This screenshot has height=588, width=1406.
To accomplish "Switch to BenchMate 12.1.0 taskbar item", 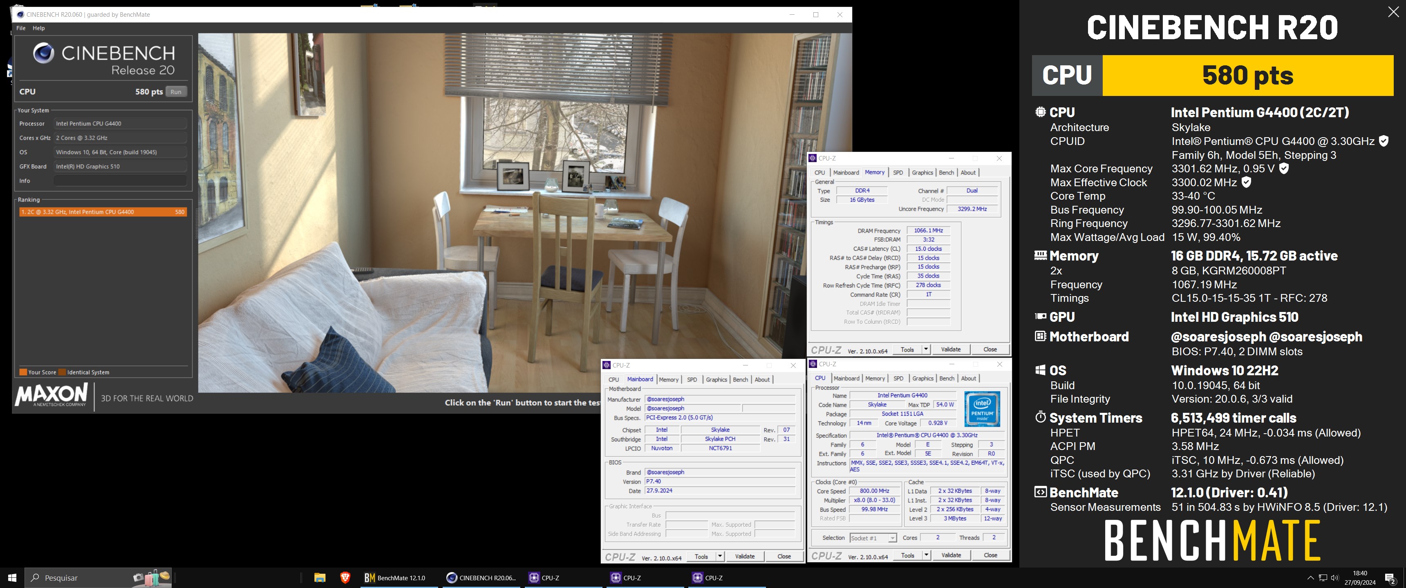I will 399,578.
